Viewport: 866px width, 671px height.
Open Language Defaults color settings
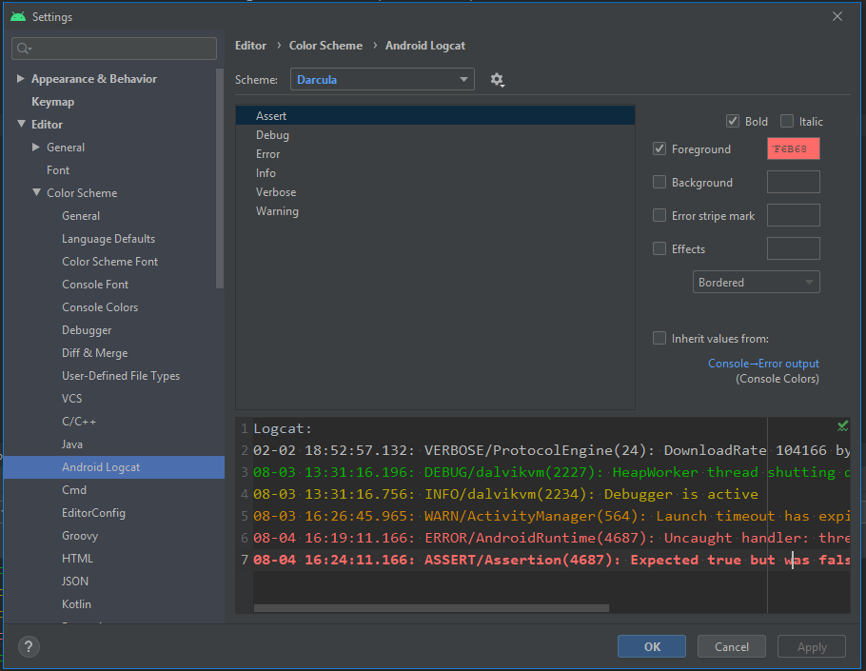tap(108, 239)
